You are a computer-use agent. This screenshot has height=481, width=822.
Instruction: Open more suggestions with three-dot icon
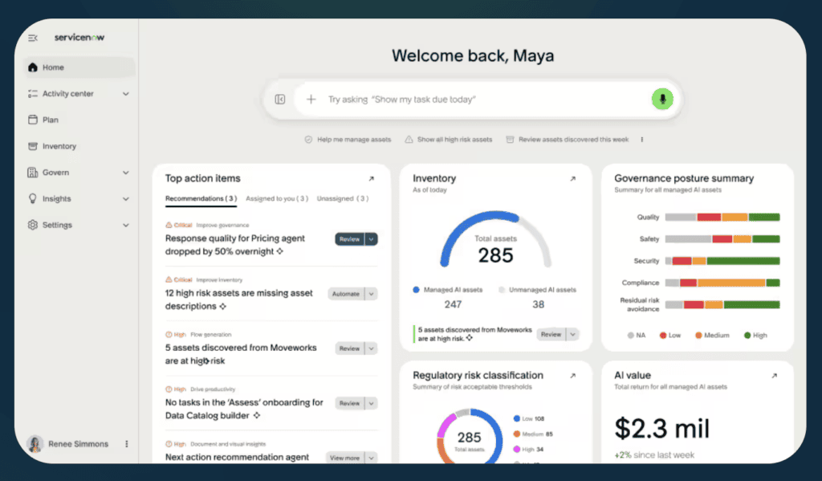coord(641,140)
